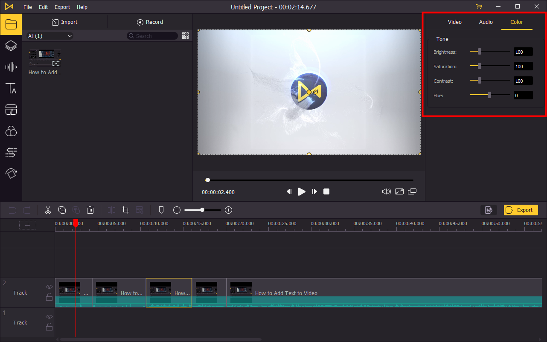Screen dimensions: 547x342
Task: Click the shopping cart icon
Action: 479,7
